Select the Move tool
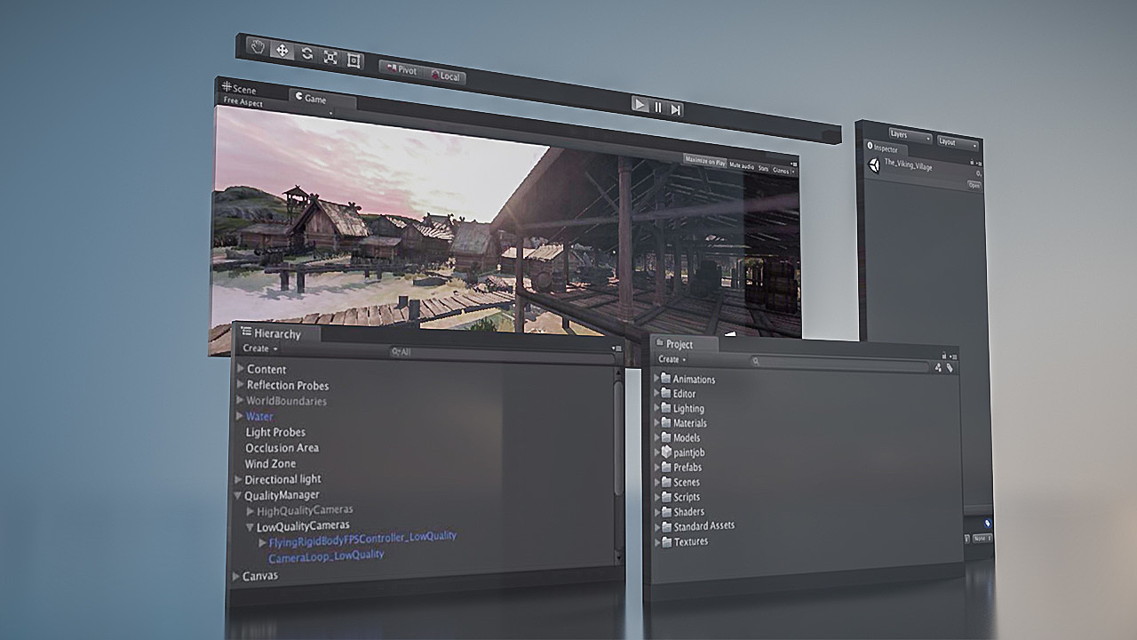 tap(282, 52)
